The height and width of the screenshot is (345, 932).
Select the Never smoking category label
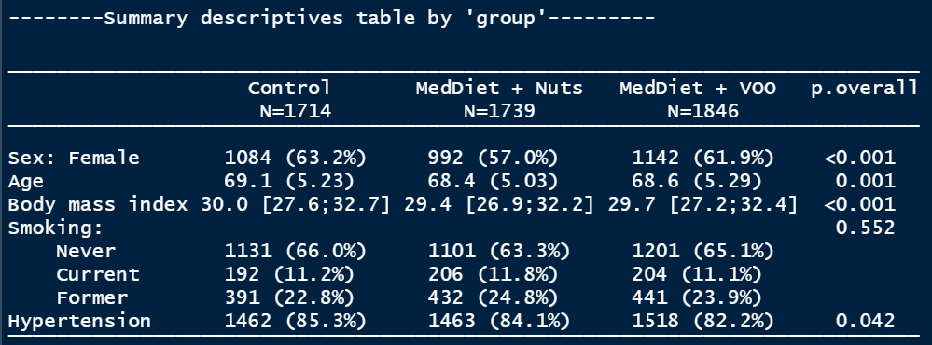86,251
